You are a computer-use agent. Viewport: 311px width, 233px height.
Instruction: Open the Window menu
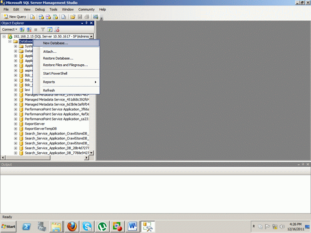(x=68, y=9)
